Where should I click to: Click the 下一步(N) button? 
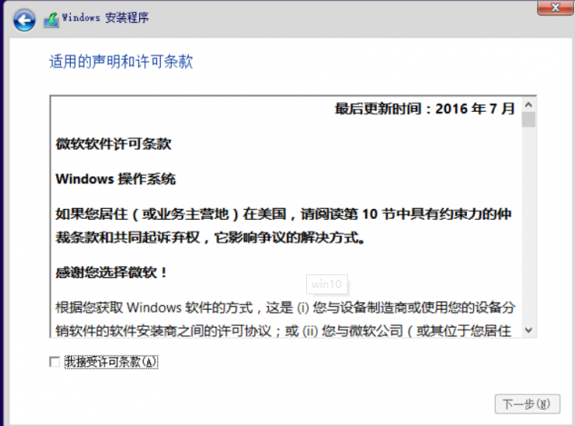(527, 404)
